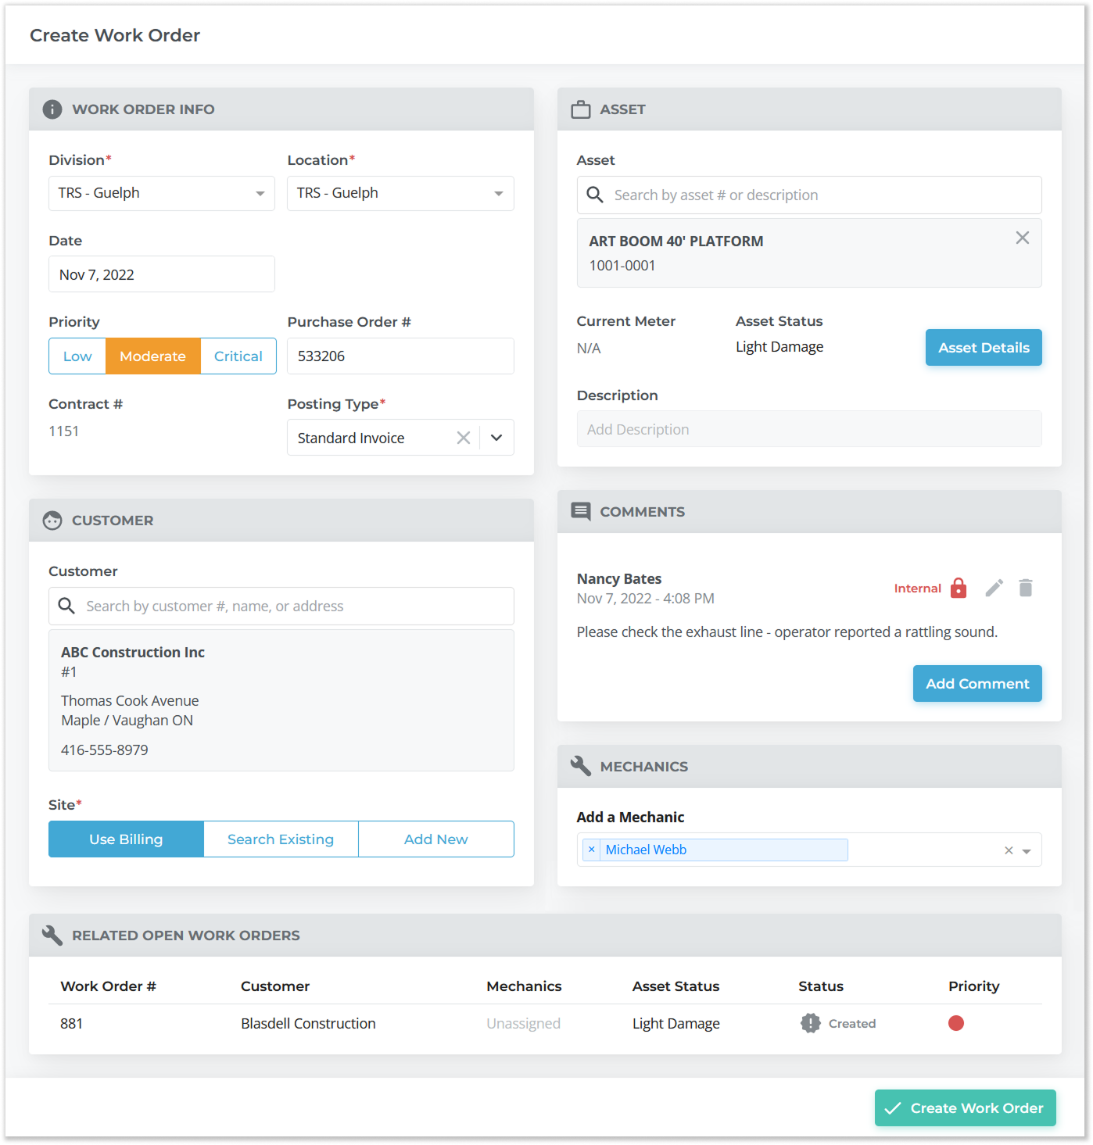Screen dimensions: 1093x1145
Task: Click the Created status badge icon
Action: pos(811,1023)
